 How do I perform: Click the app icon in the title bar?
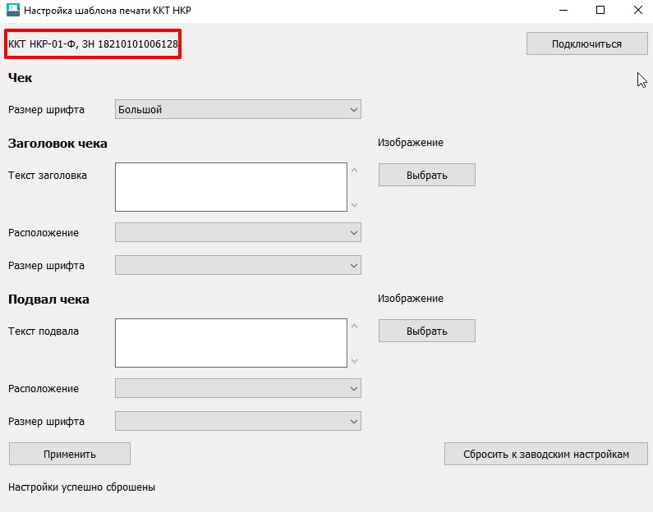tap(13, 10)
